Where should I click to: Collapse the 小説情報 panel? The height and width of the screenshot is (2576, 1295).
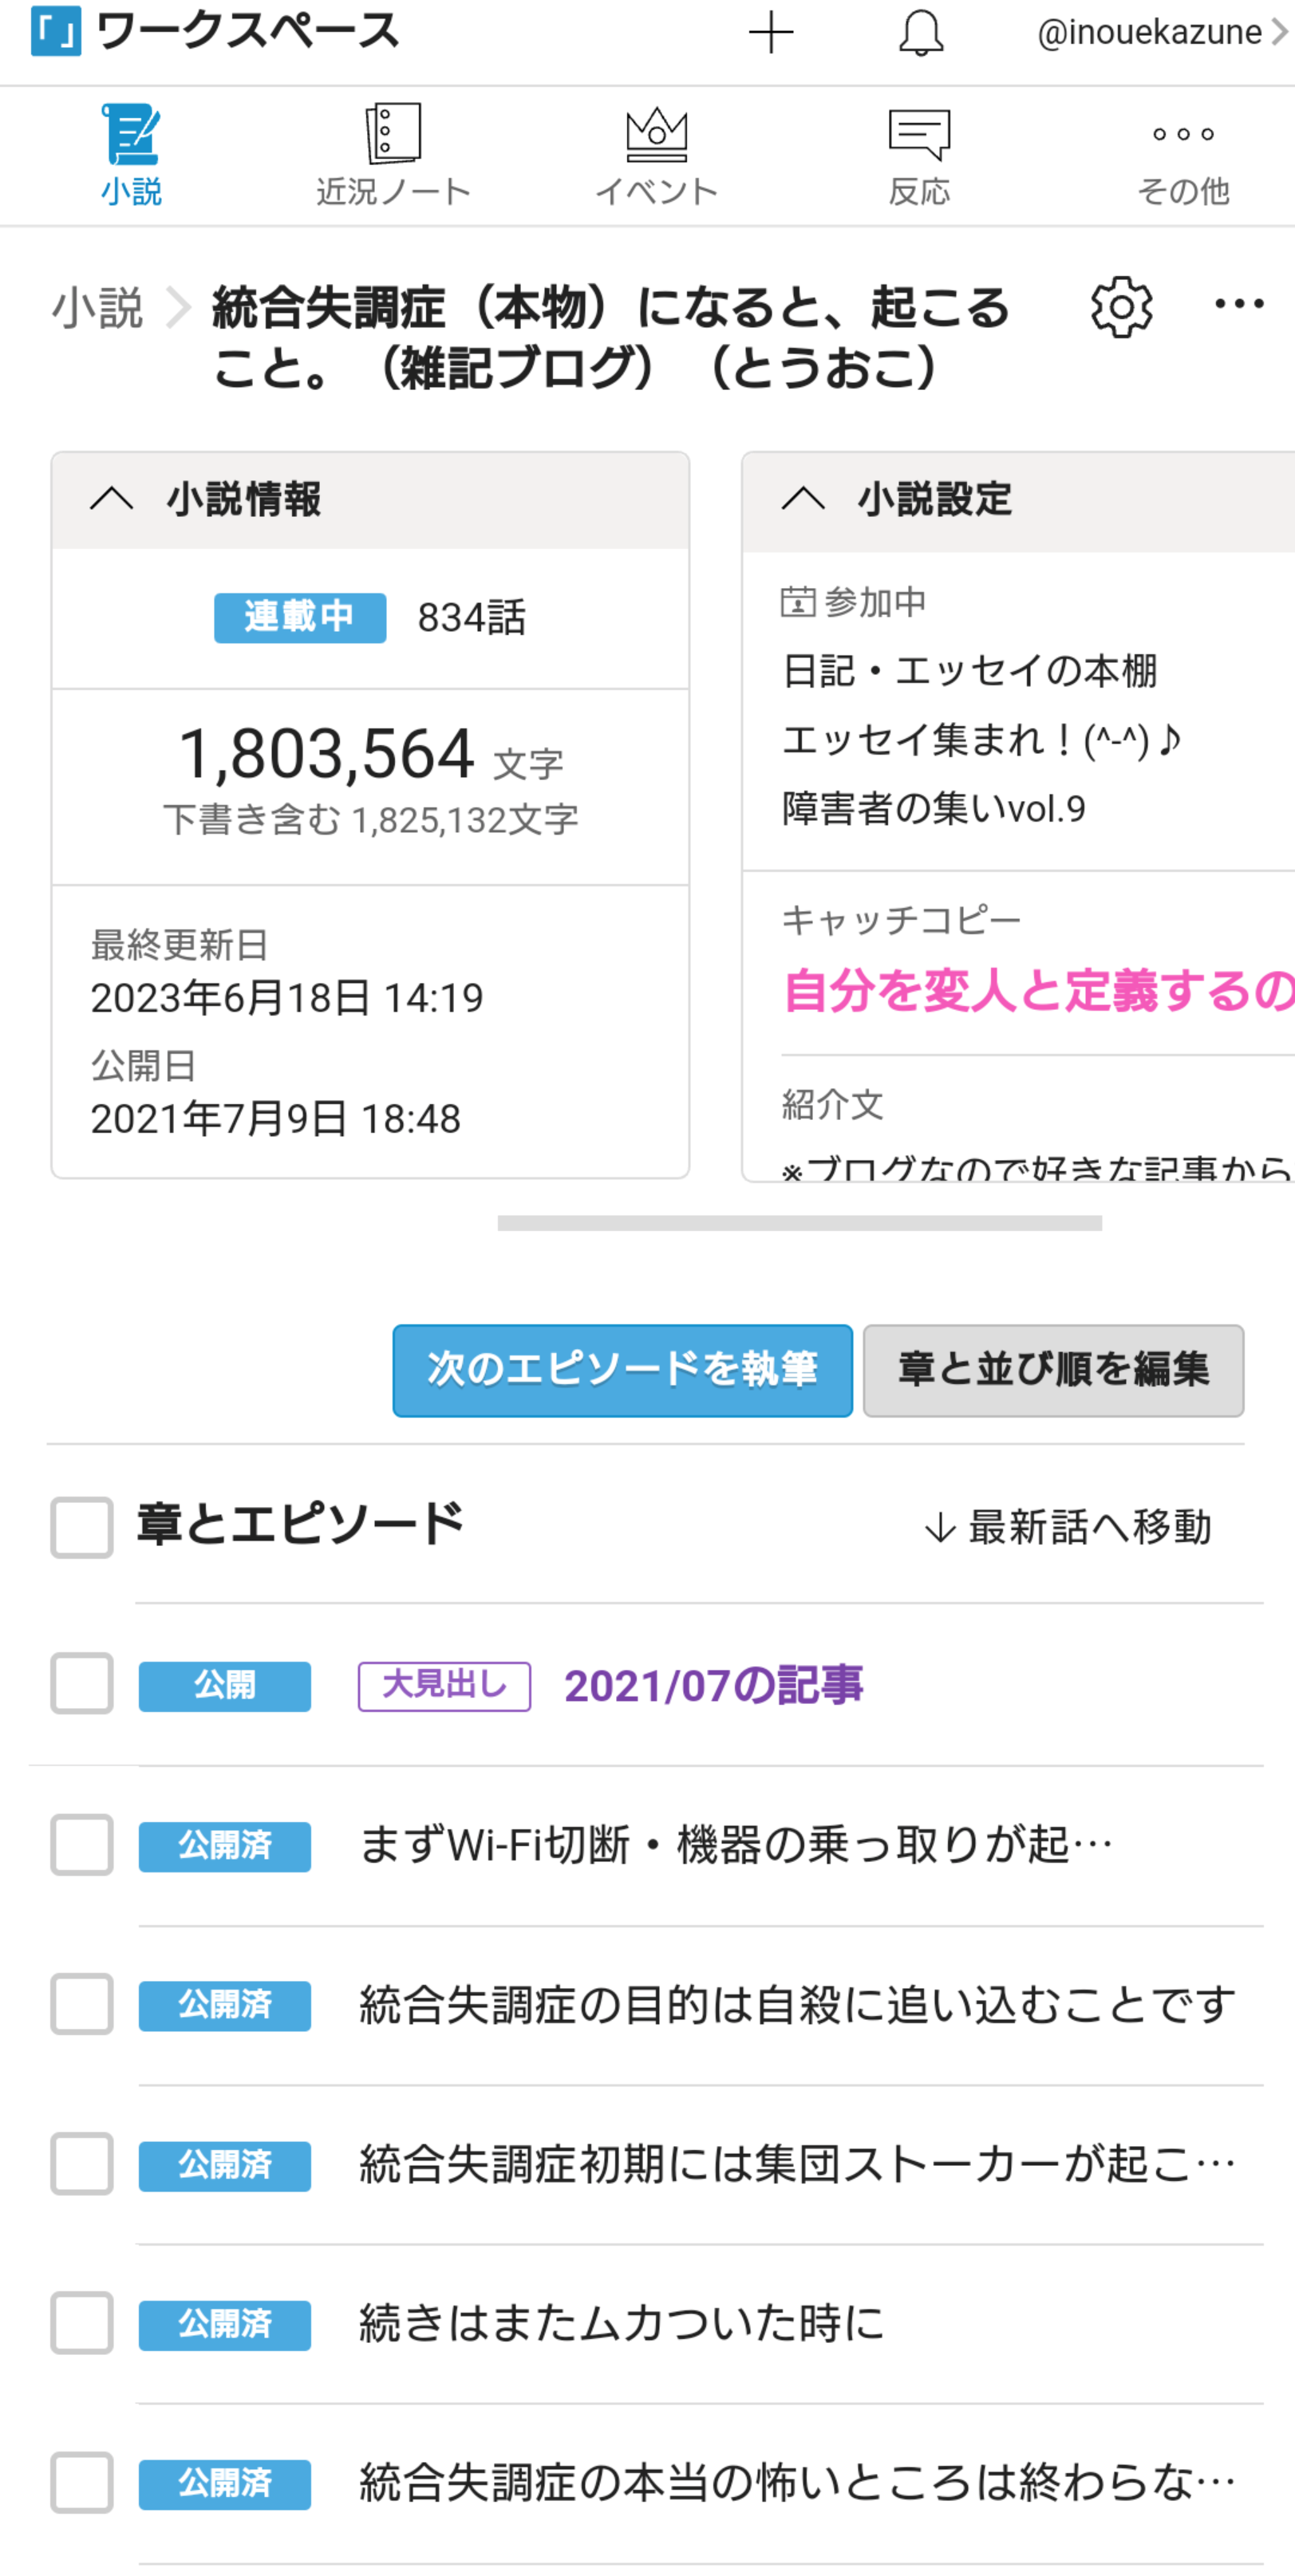(112, 499)
